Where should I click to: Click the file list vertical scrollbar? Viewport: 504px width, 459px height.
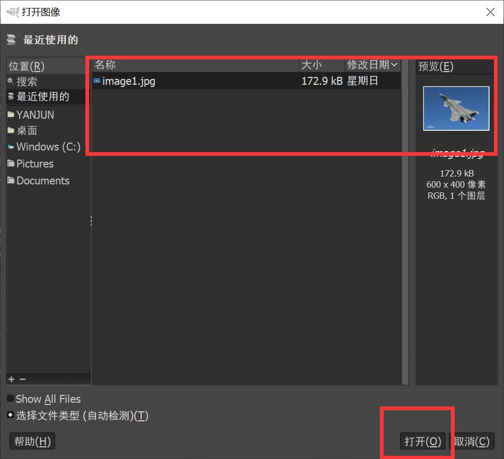click(405, 222)
